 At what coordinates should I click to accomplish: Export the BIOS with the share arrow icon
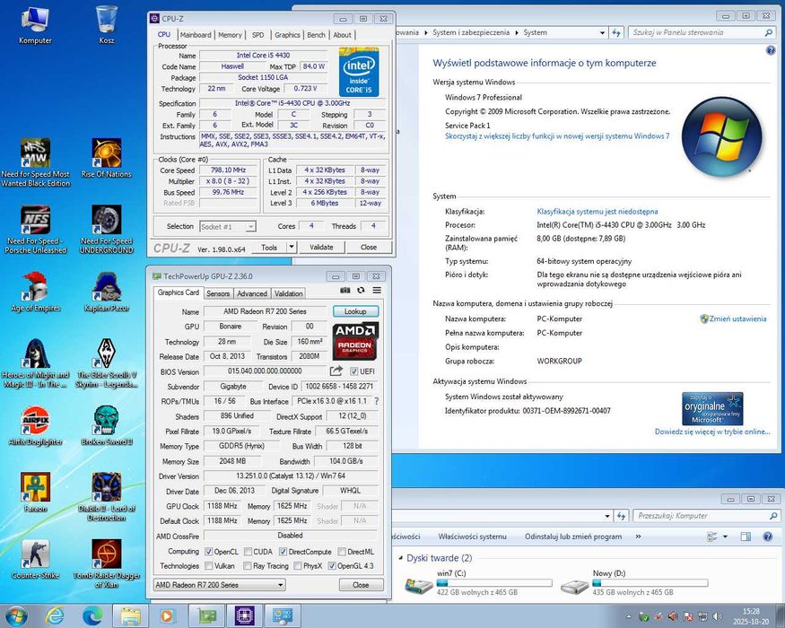[x=336, y=371]
